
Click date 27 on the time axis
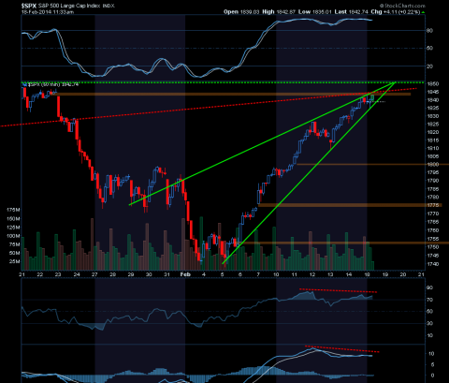click(x=94, y=274)
